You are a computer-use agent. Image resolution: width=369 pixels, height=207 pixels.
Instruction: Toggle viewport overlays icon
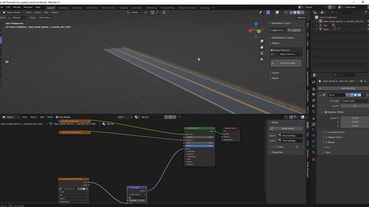coord(277,13)
